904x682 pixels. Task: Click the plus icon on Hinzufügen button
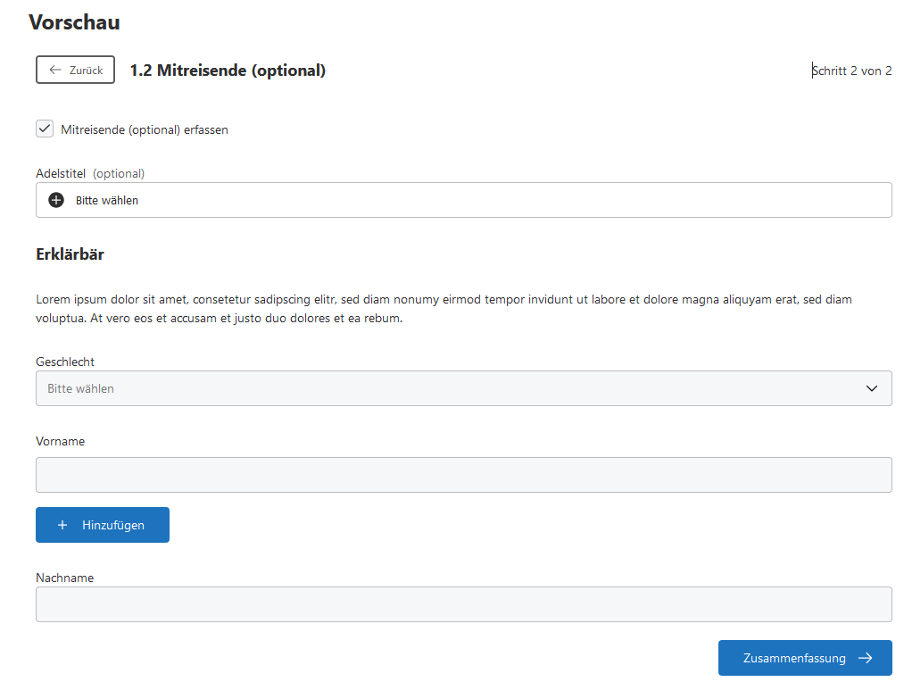(62, 525)
